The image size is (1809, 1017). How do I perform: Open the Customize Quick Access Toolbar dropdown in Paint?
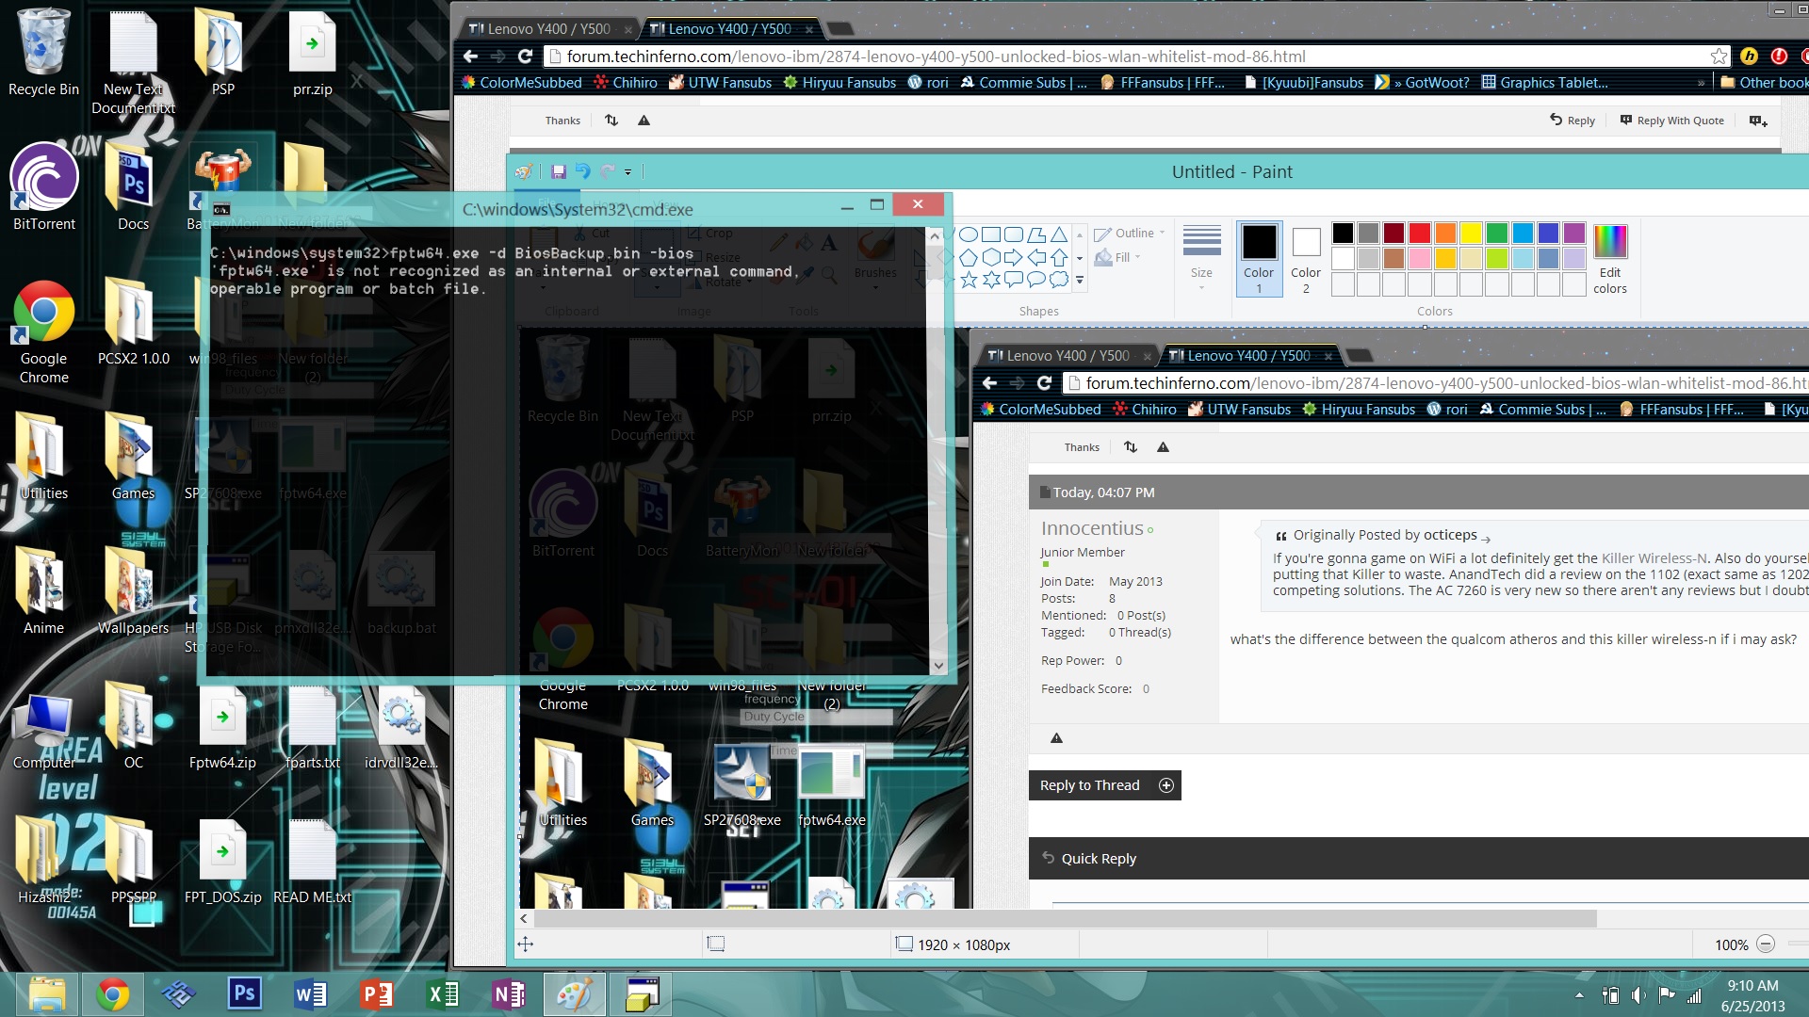pos(627,172)
